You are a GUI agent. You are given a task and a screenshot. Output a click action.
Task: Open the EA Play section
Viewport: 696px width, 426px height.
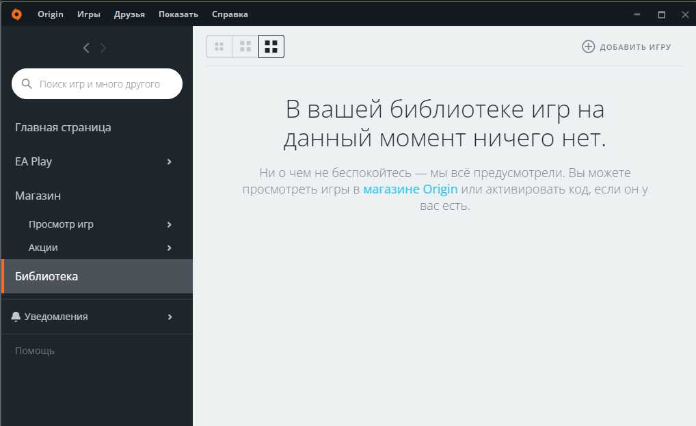34,161
